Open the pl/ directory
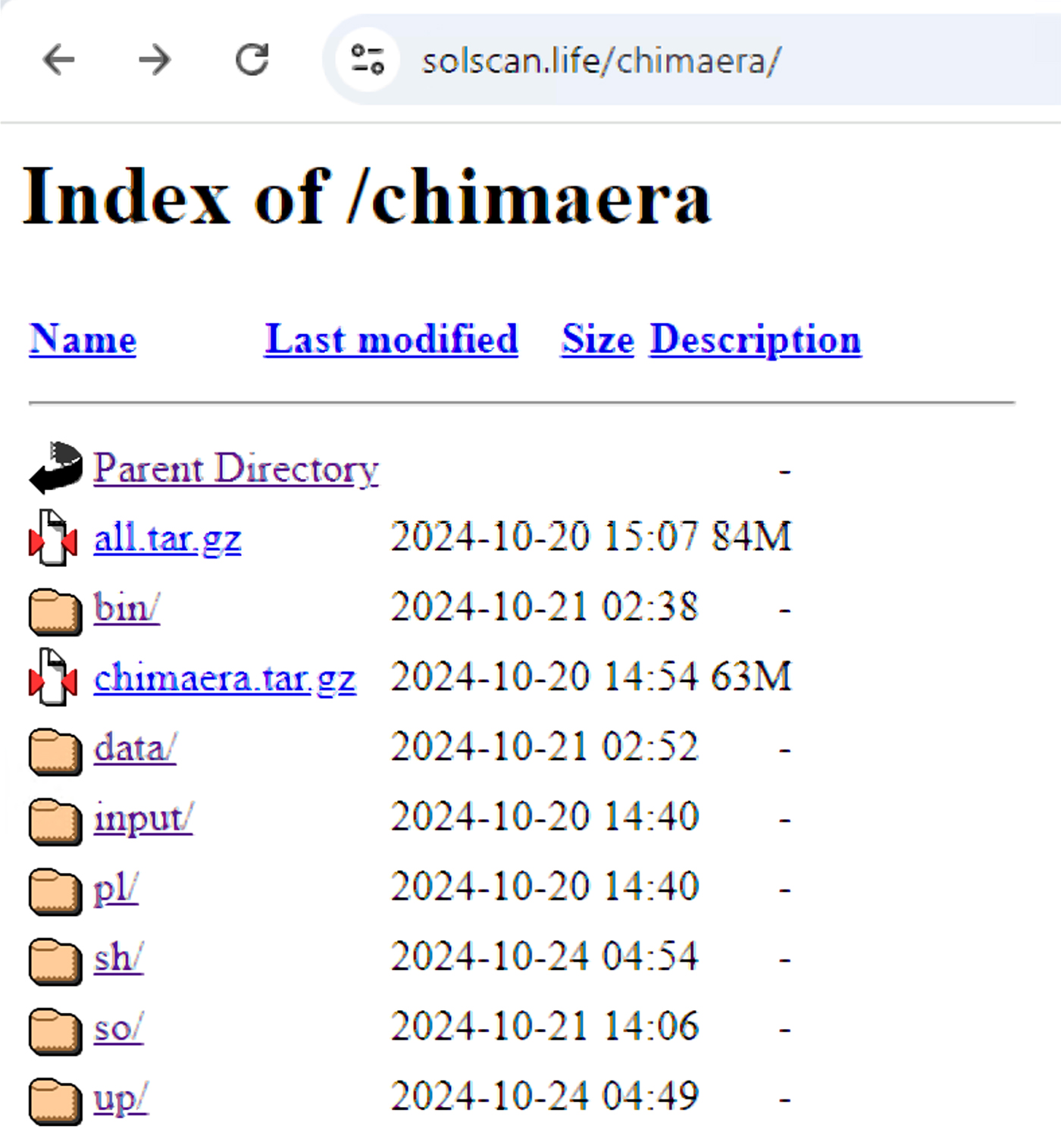This screenshot has height=1148, width=1061. (x=115, y=888)
